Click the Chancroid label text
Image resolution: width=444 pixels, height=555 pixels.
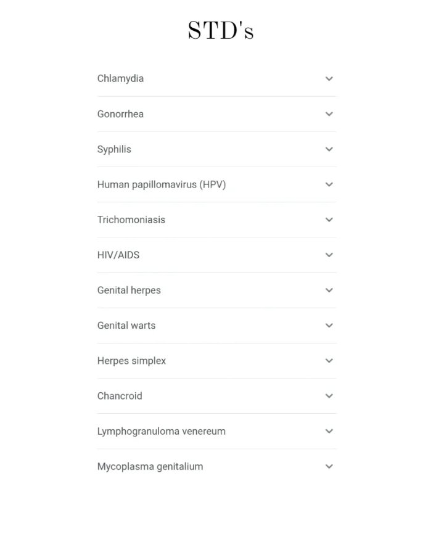(120, 396)
